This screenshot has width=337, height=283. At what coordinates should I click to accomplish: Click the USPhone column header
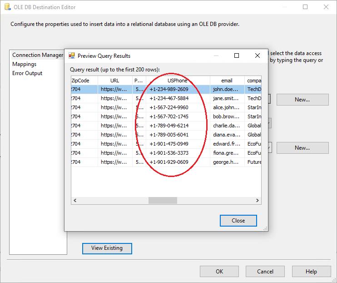pyautogui.click(x=178, y=81)
